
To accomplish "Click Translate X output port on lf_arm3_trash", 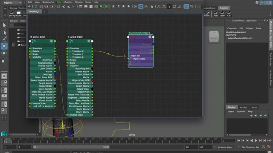I will (92, 51).
